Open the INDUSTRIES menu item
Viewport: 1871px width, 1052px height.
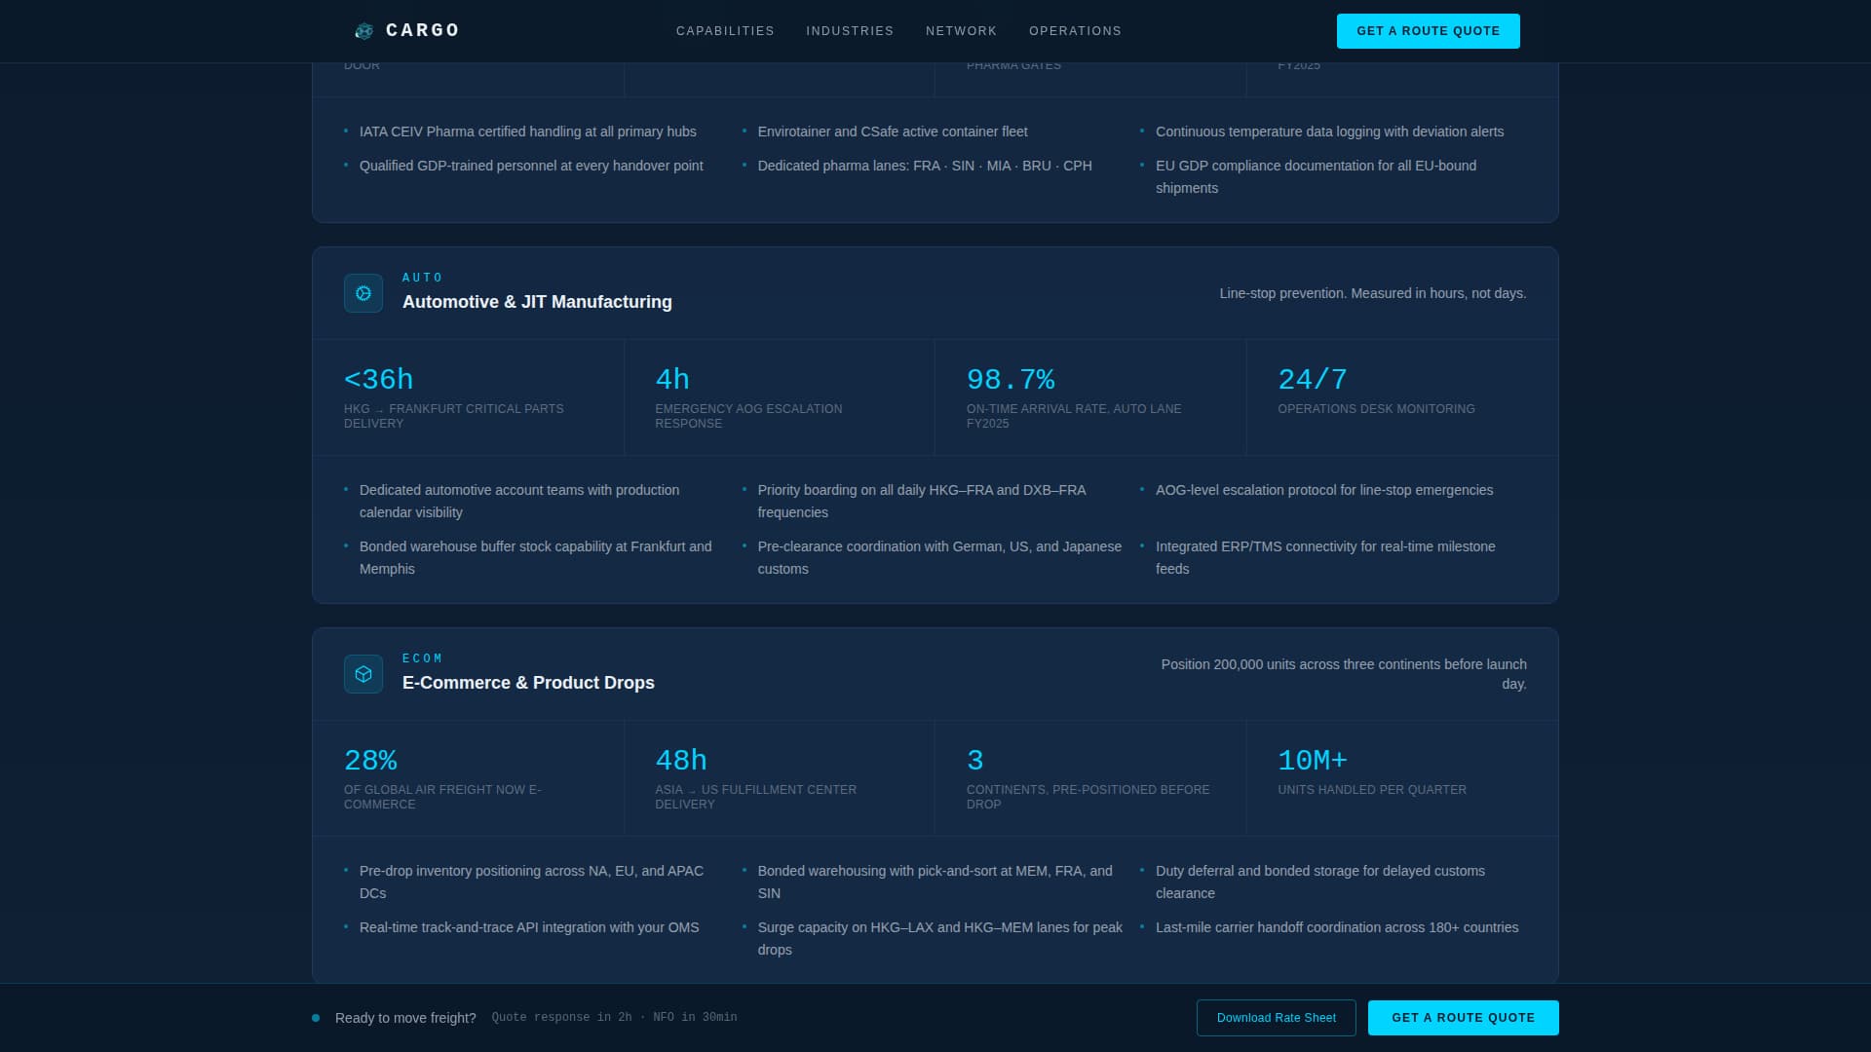point(849,30)
